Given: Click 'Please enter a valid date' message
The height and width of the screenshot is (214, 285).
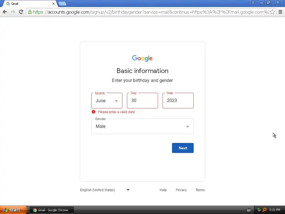Looking at the screenshot, I should point(116,112).
